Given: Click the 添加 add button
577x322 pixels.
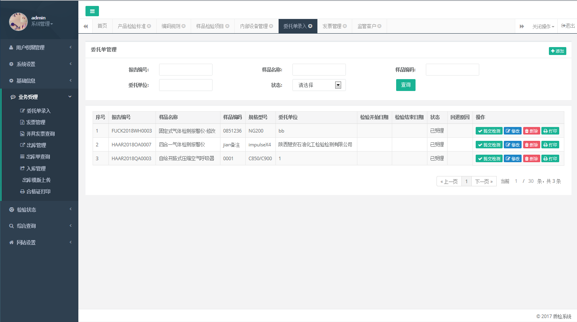Looking at the screenshot, I should (557, 51).
